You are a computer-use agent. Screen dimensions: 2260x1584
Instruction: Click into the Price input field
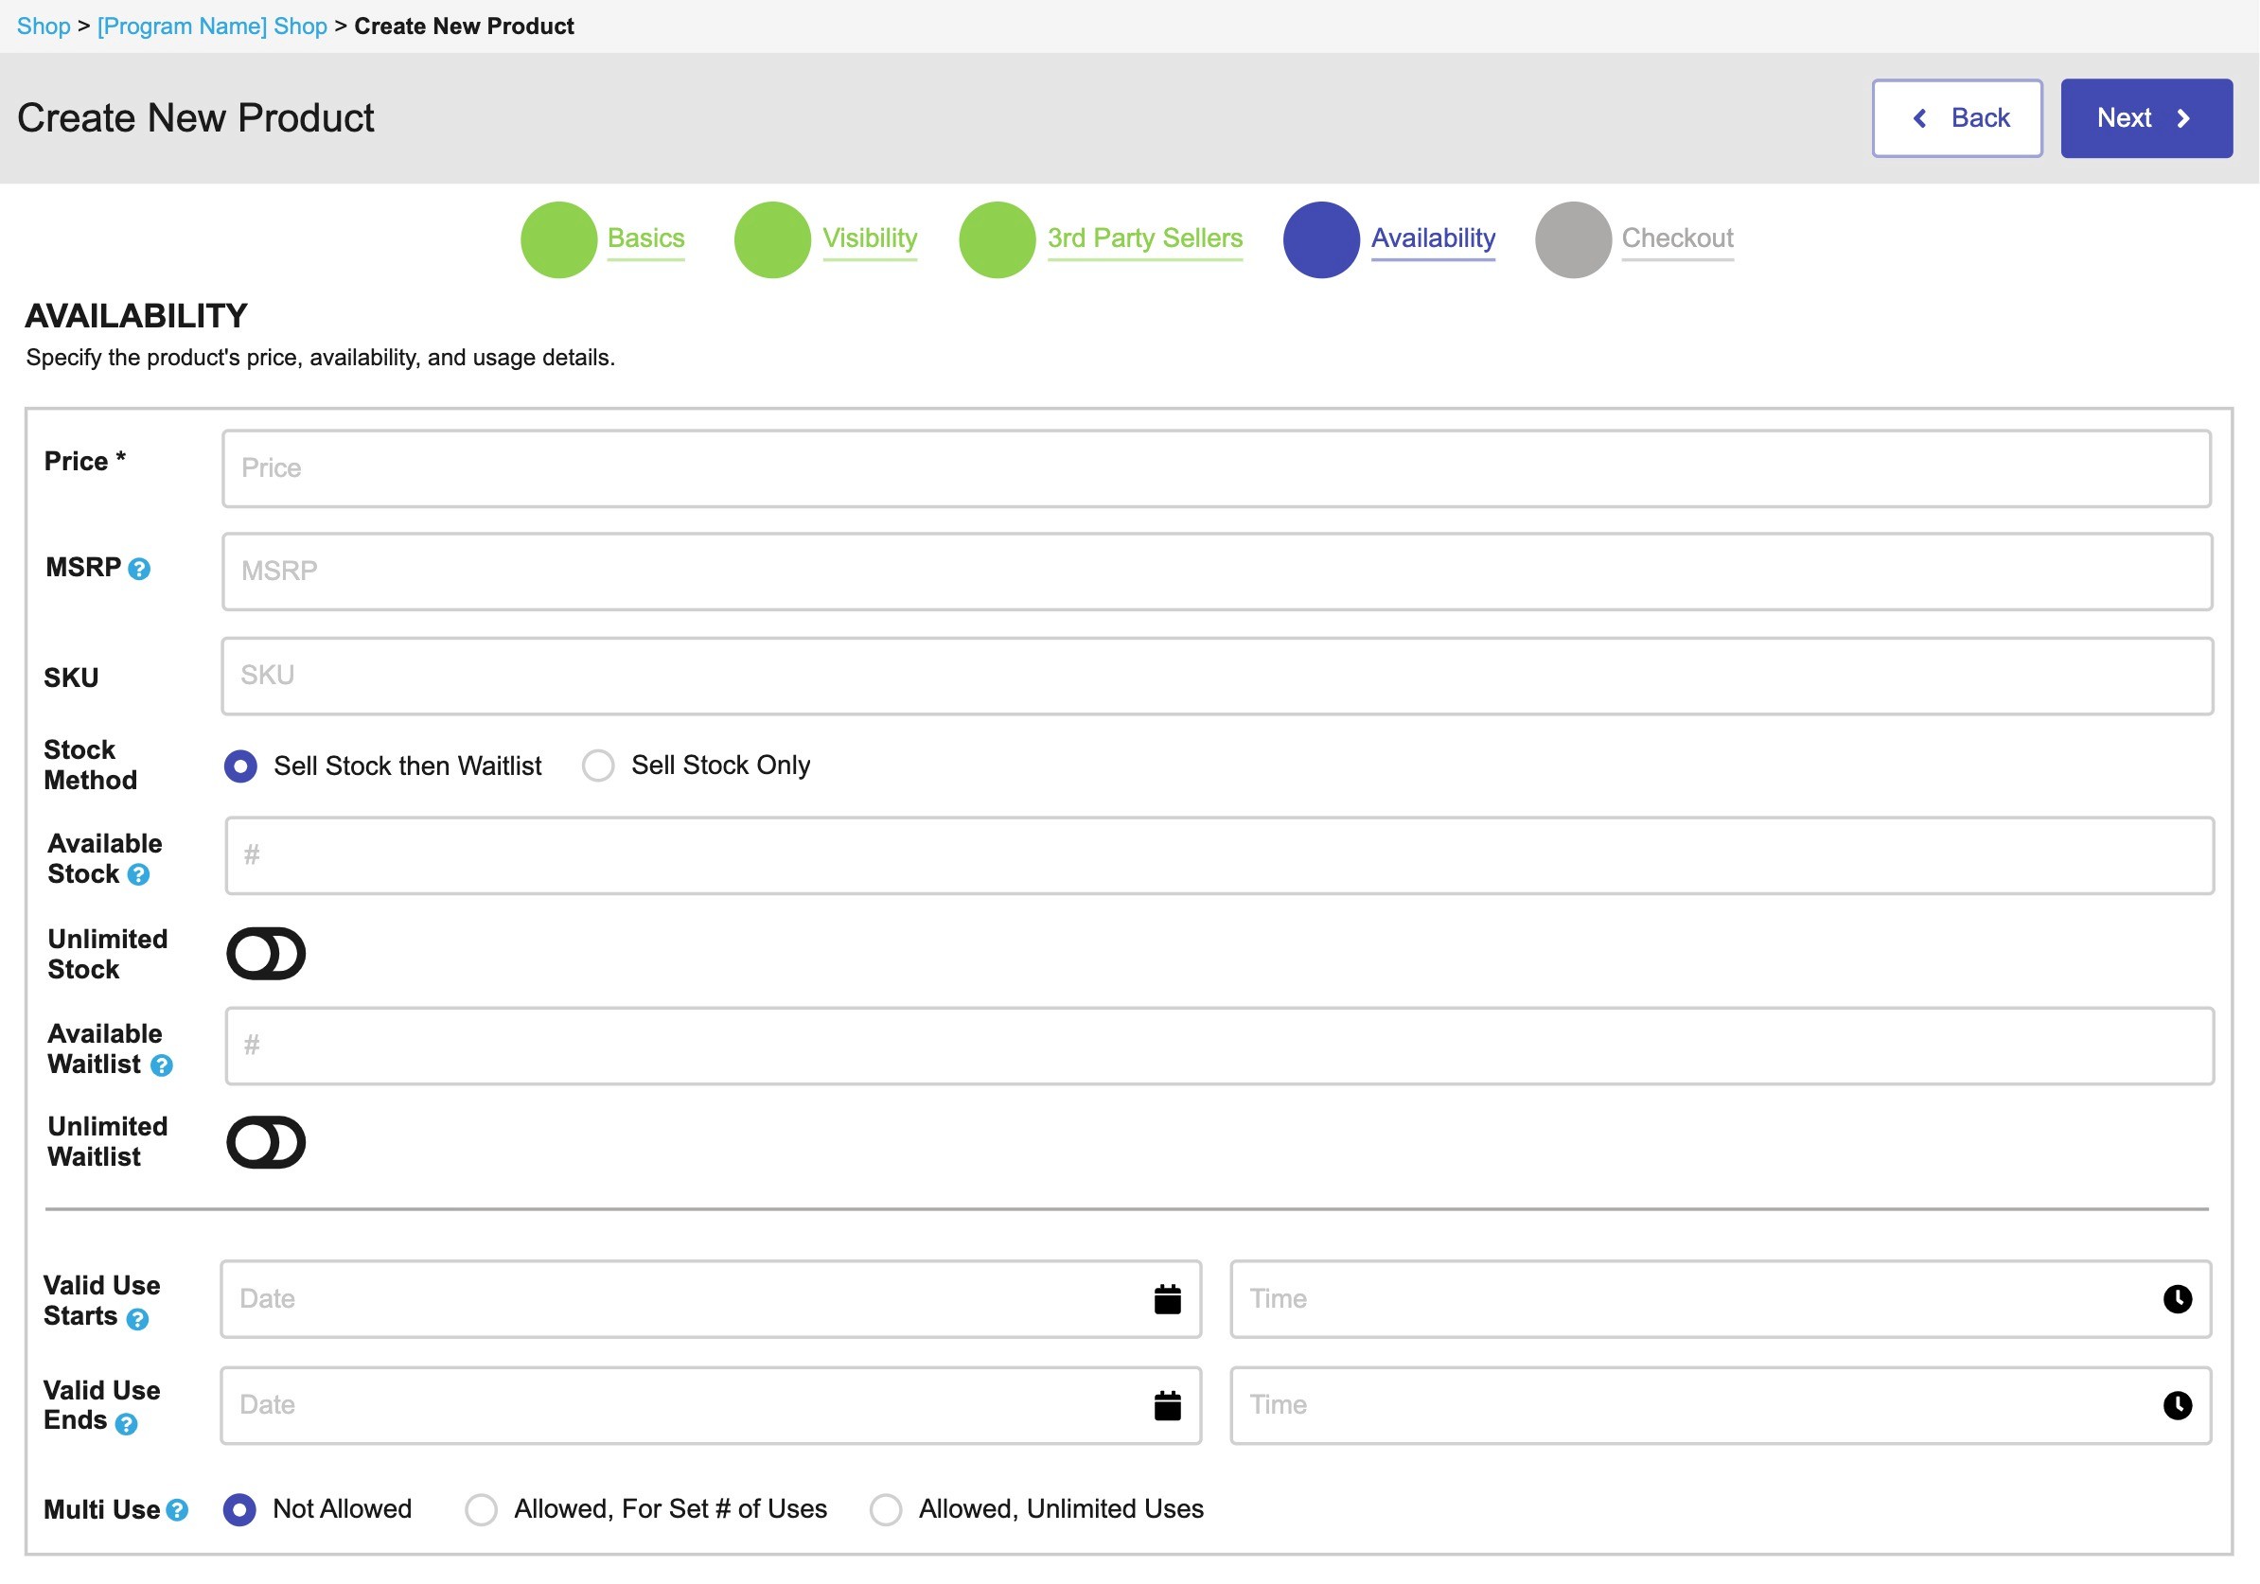point(1217,468)
